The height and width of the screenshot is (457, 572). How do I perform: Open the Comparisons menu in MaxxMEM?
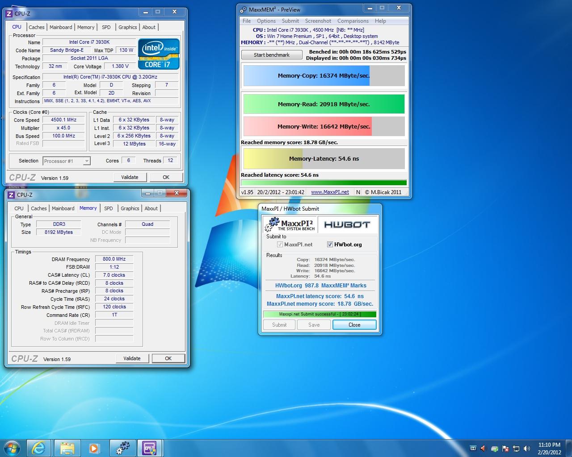click(x=353, y=21)
